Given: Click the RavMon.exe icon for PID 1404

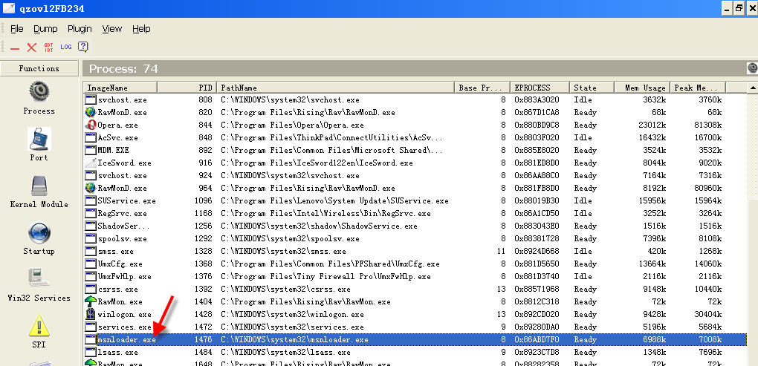Looking at the screenshot, I should point(90,301).
